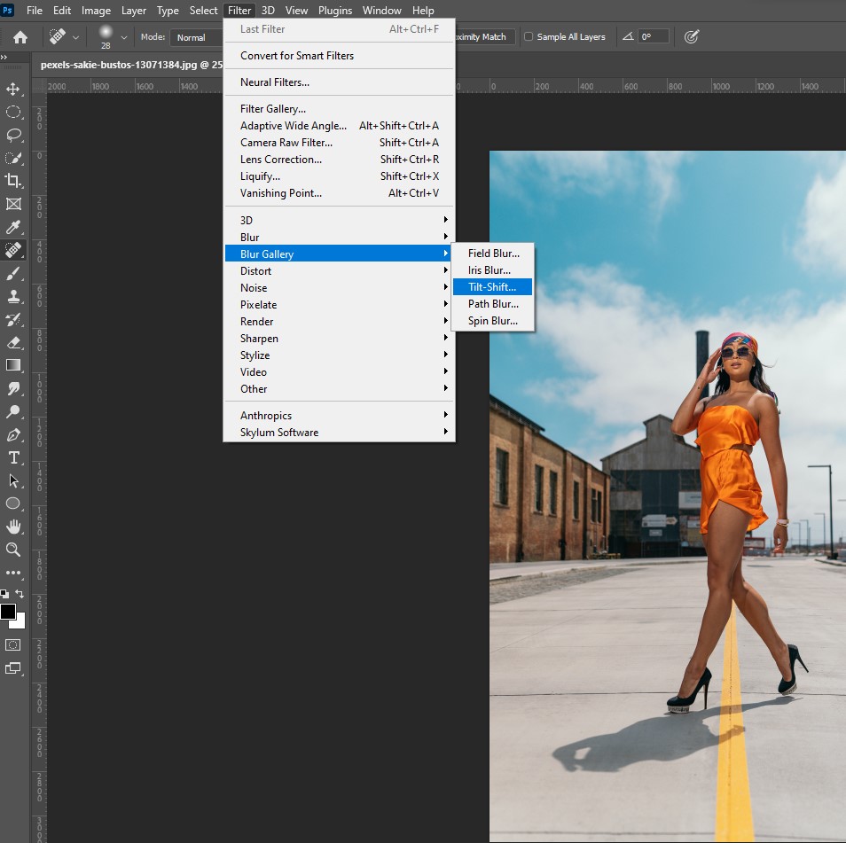This screenshot has height=843, width=846.
Task: Click the black foreground color swatch
Action: coord(8,611)
